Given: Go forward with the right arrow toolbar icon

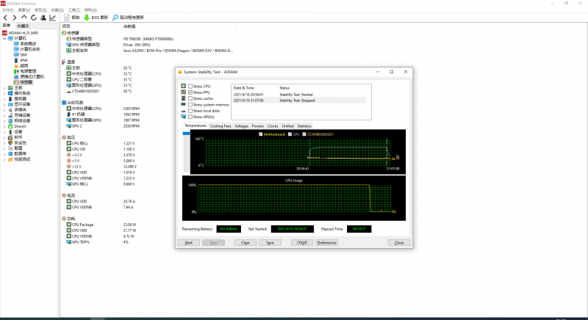Looking at the screenshot, I should point(14,18).
